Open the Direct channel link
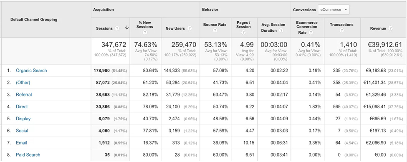 point(22,107)
